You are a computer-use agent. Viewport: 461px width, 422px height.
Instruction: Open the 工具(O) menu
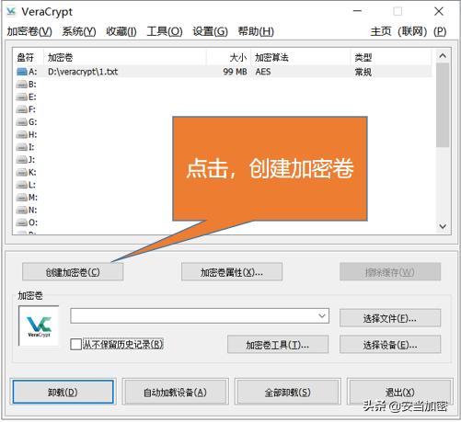[x=165, y=31]
